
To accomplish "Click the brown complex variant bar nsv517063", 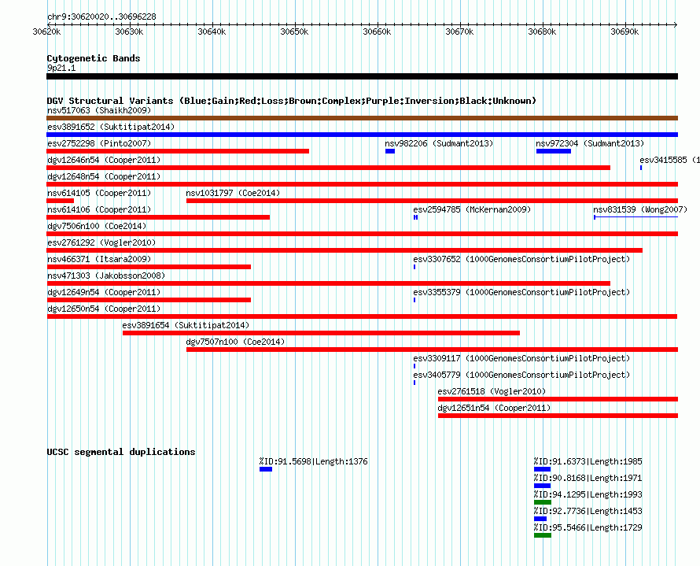I will (x=362, y=118).
